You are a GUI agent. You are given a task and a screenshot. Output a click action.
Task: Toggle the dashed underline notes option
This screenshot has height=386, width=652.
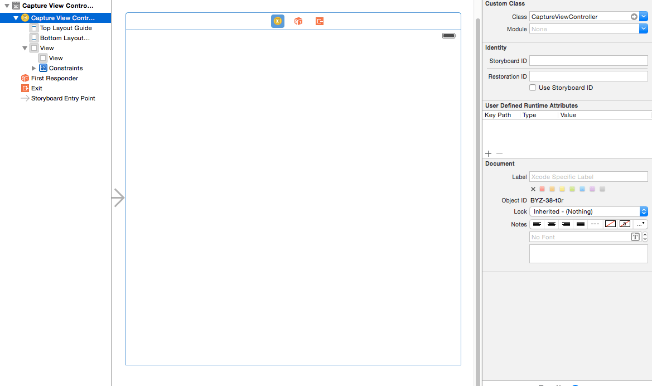(595, 224)
